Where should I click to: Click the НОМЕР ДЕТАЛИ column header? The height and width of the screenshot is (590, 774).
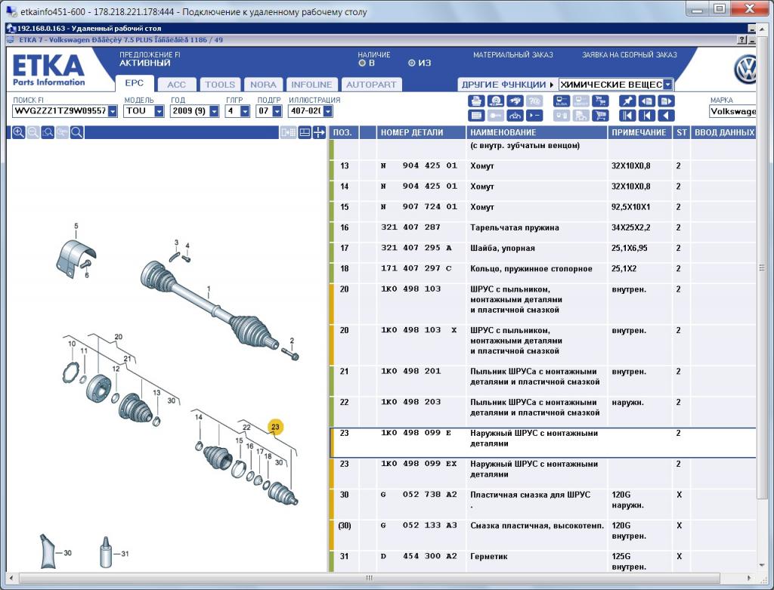pos(421,132)
